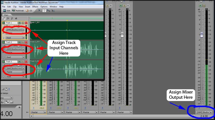Image resolution: width=215 pixels, height=120 pixels.
Task: Click the music note icon in left panel
Action: 2,102
